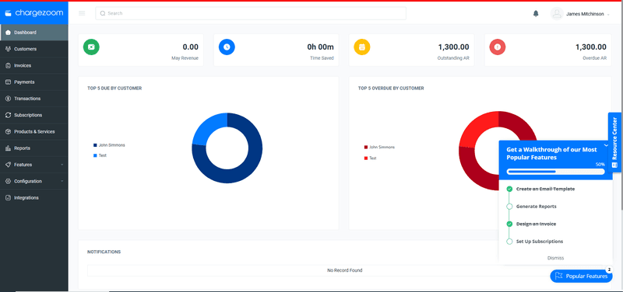Click the Popular Features button
Viewport: 623px width, 292px height.
click(581, 276)
